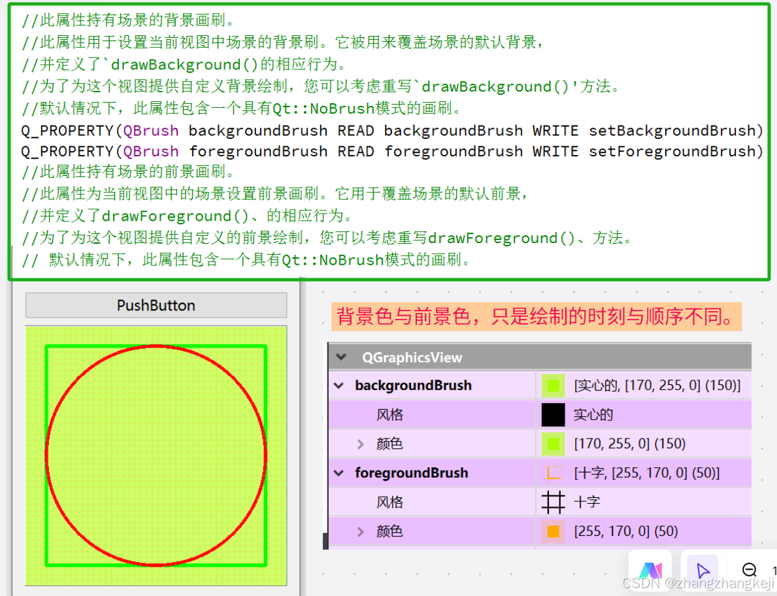Click the cross hatch style icon
The image size is (777, 596).
(x=553, y=503)
